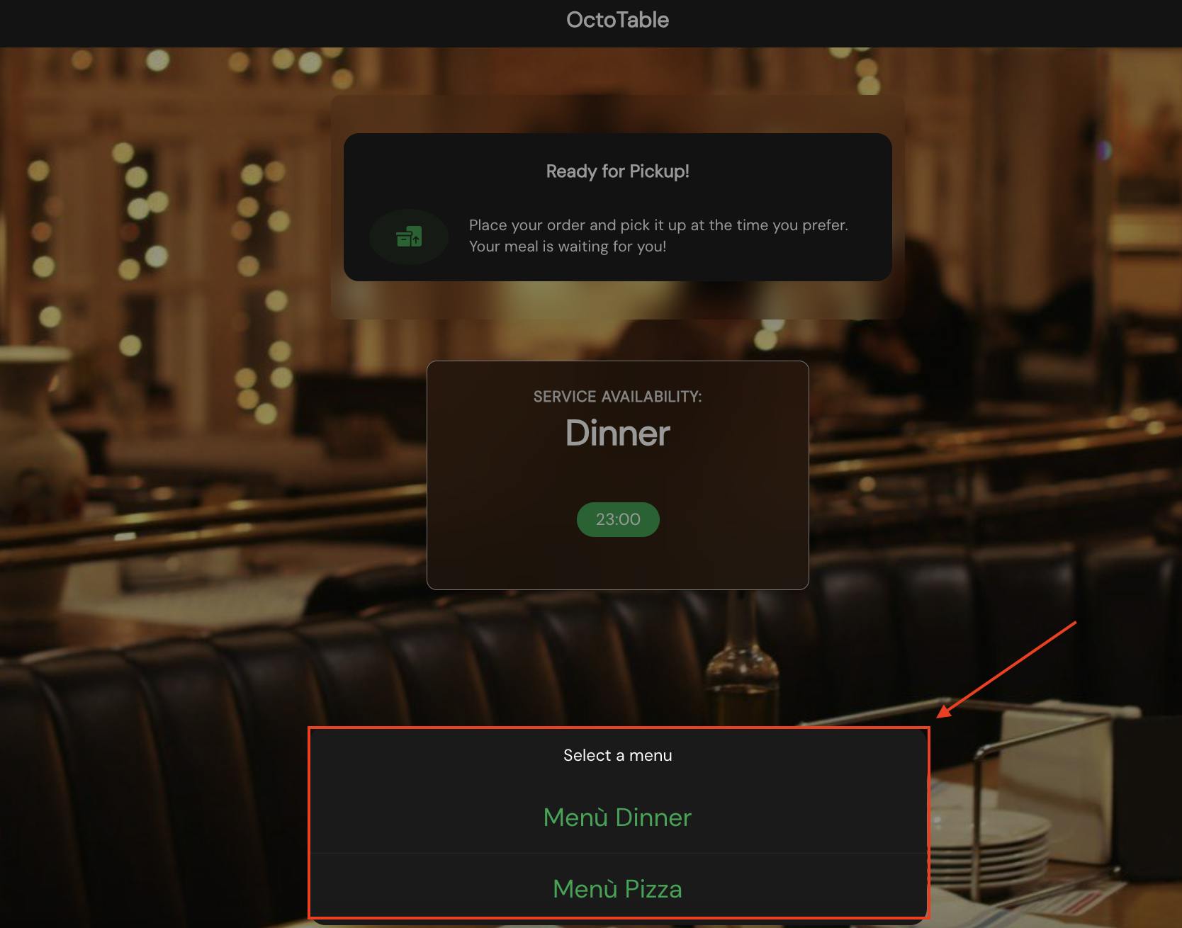Click the large Dinner service heading
The image size is (1182, 928).
[x=617, y=433]
